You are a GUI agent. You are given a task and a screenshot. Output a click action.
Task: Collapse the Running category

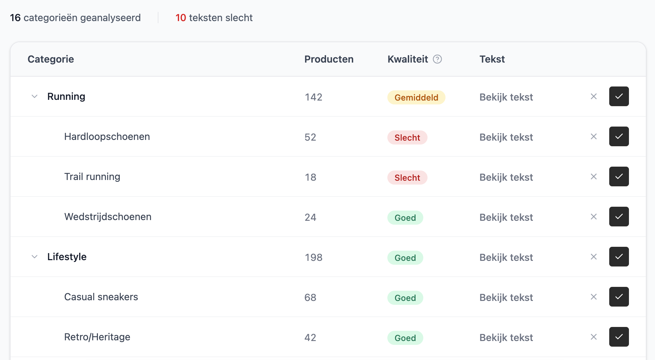coord(35,96)
